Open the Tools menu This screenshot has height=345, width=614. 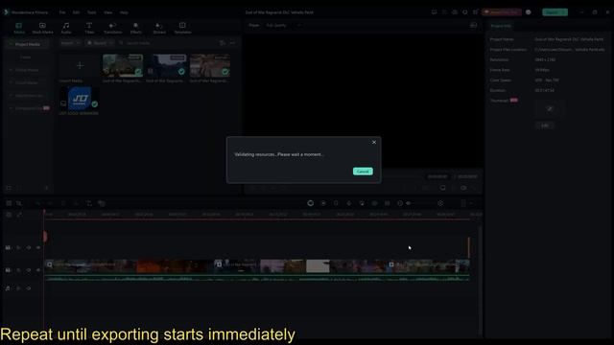point(92,12)
